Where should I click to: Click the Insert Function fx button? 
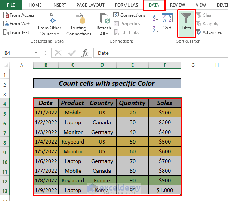(85, 53)
